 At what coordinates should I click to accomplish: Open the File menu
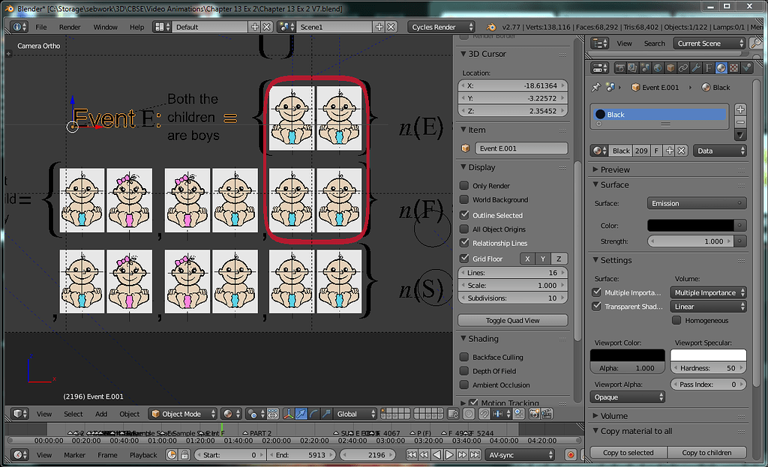[x=41, y=27]
